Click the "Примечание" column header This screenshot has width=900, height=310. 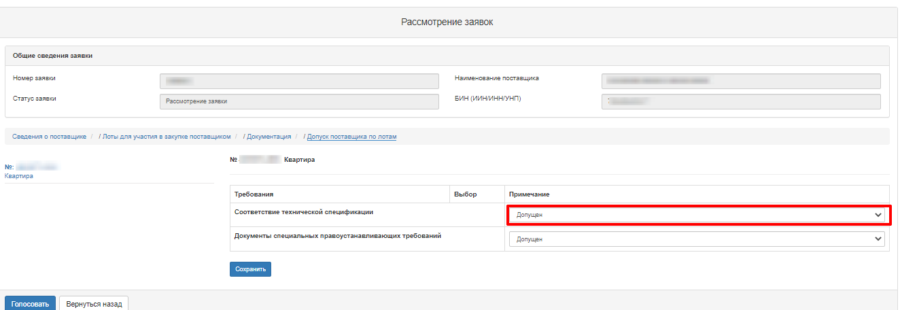529,194
